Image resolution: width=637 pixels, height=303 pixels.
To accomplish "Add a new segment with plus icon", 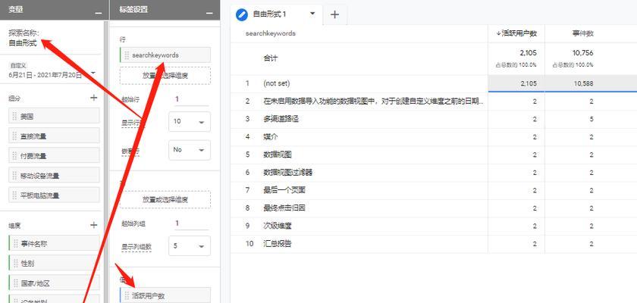I will pyautogui.click(x=94, y=98).
